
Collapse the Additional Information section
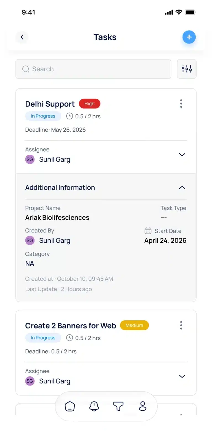[182, 188]
